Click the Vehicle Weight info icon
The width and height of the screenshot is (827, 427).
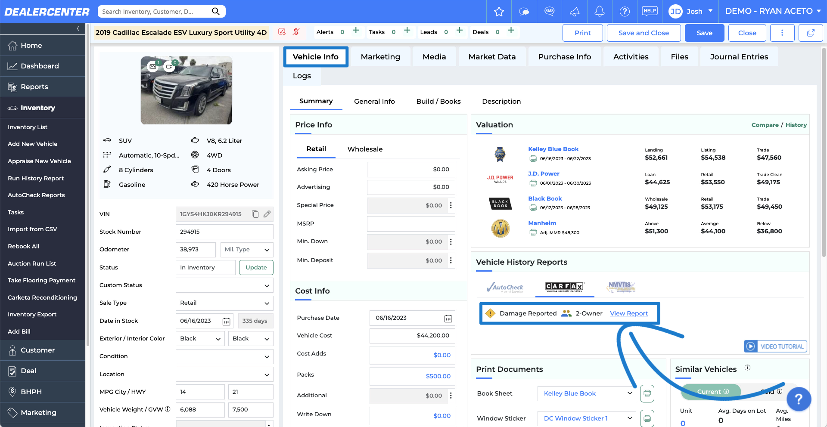168,409
